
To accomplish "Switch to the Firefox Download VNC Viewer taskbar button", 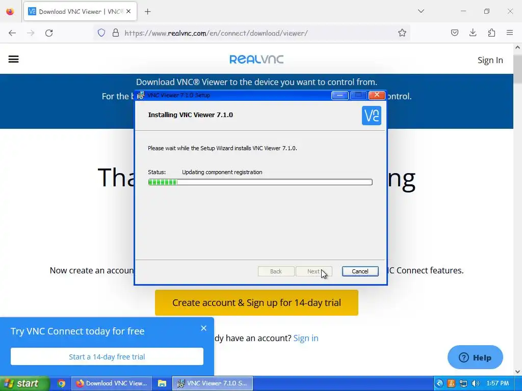I will tap(112, 383).
